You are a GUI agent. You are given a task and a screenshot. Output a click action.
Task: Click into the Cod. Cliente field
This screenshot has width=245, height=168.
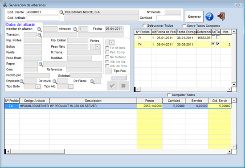click(x=43, y=12)
